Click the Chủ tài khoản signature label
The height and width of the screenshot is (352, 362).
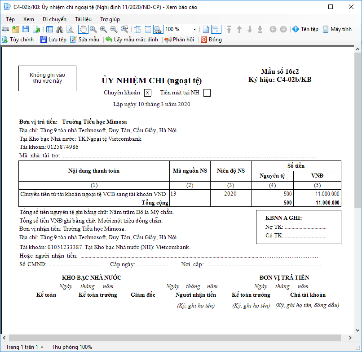(x=308, y=295)
